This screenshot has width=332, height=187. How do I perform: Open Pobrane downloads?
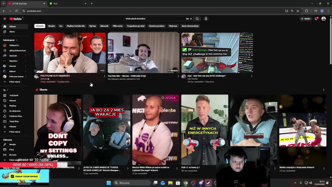(15, 126)
